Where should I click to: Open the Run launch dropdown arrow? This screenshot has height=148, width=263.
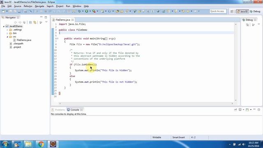[x=90, y=11]
